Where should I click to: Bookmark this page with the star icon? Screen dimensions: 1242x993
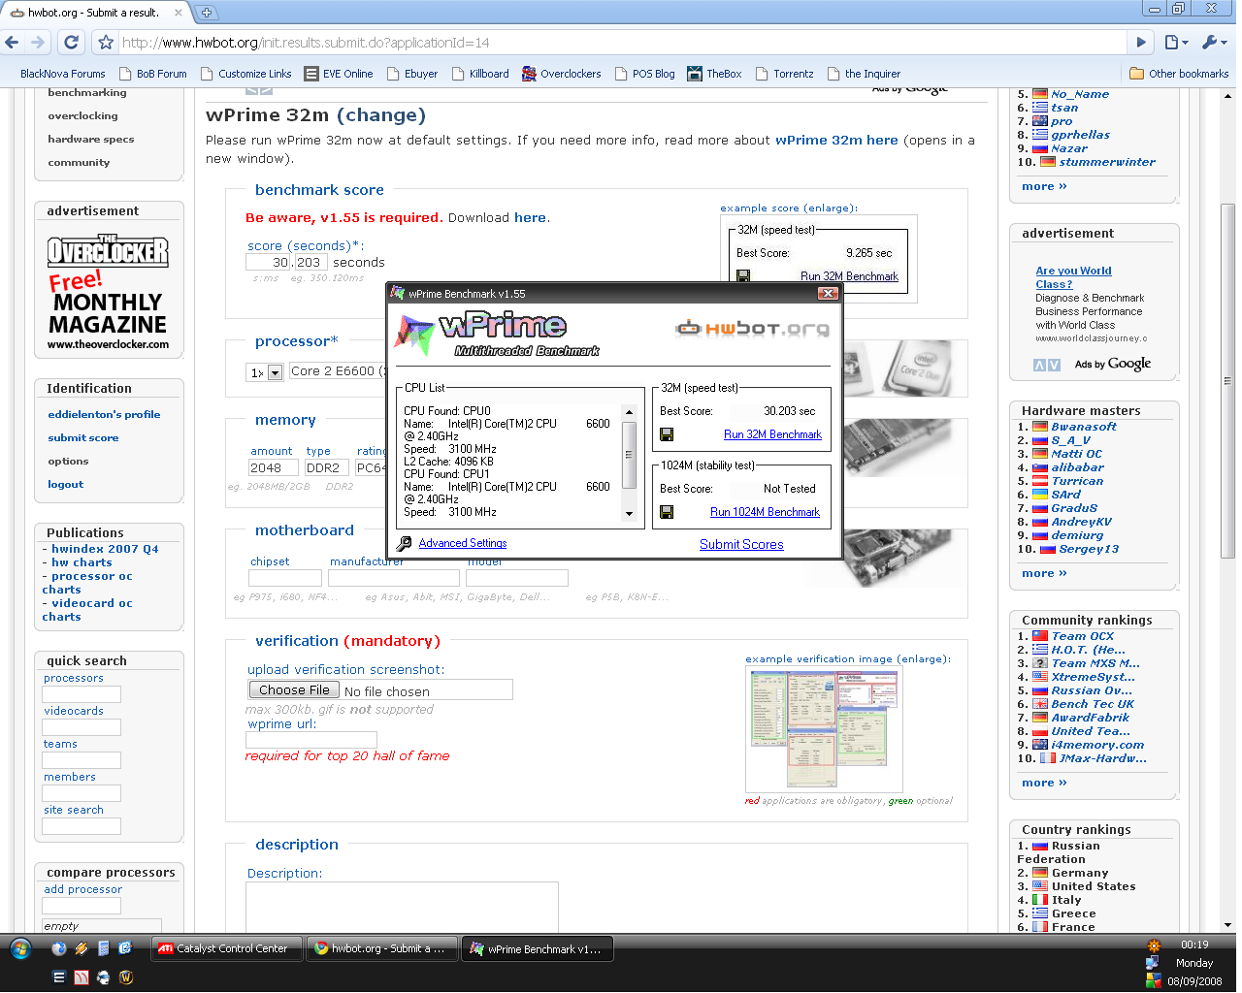pos(106,43)
